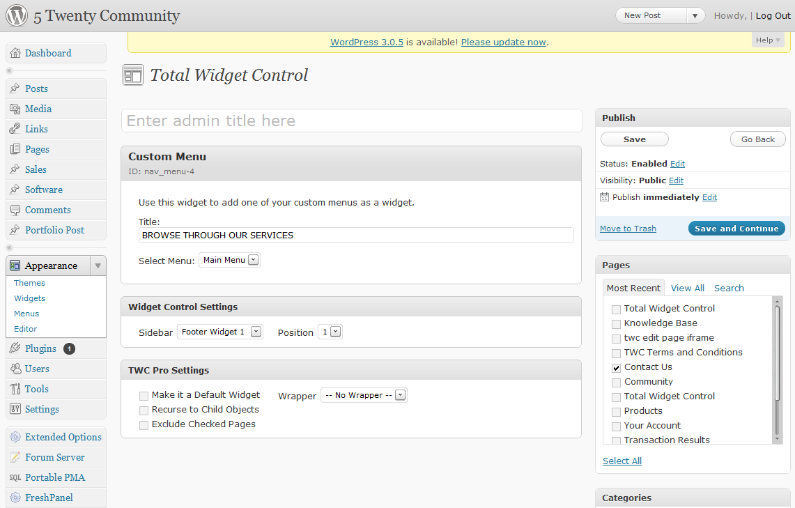Click the widget Title text field
Image resolution: width=795 pixels, height=508 pixels.
[356, 236]
